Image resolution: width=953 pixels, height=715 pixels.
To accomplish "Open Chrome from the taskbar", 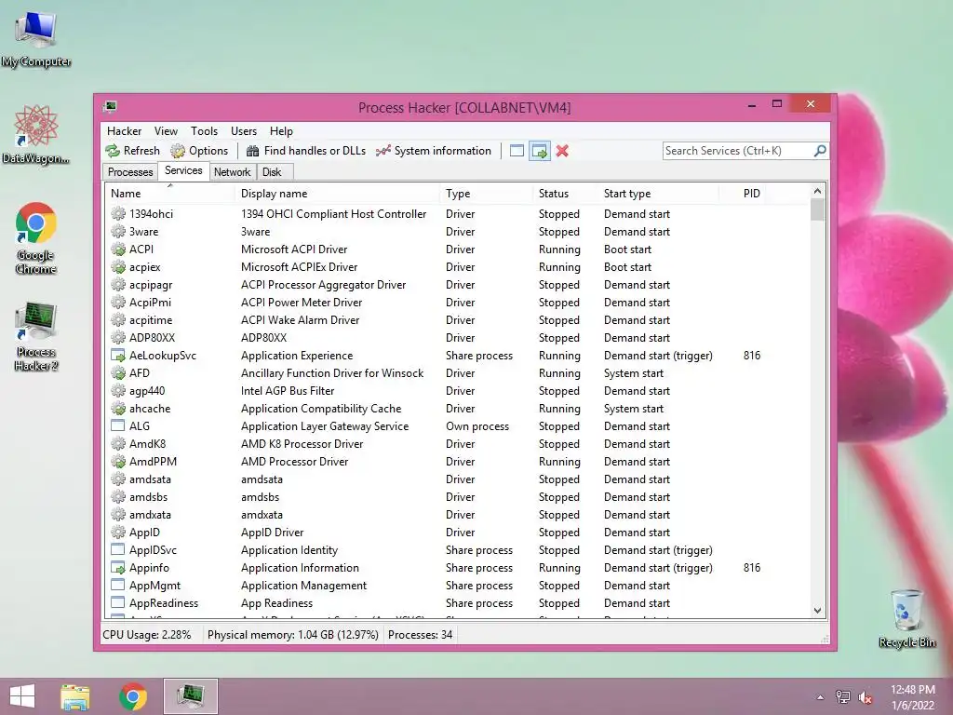I will pyautogui.click(x=133, y=696).
